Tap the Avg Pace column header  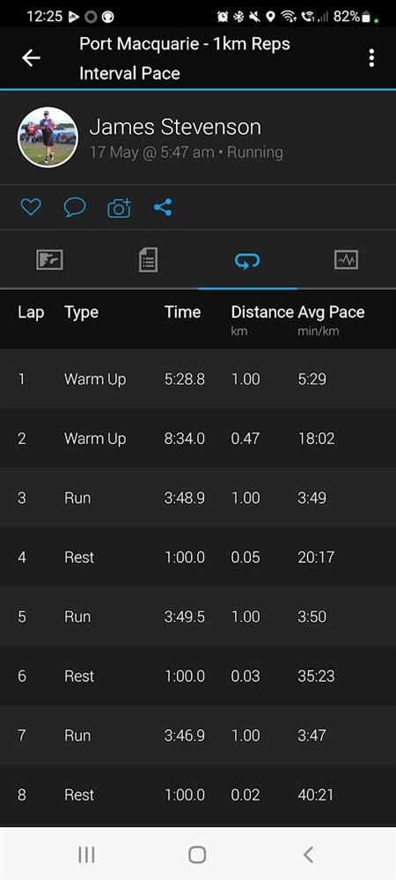tap(331, 313)
